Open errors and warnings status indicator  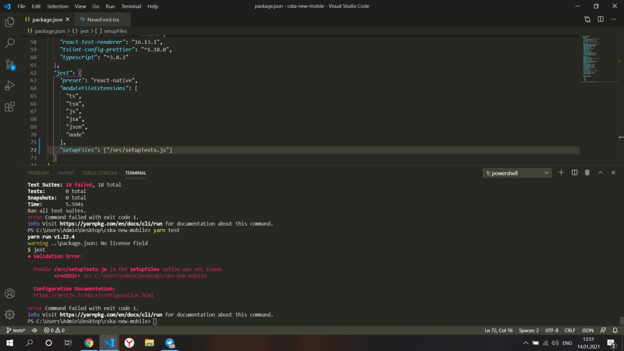(x=54, y=330)
